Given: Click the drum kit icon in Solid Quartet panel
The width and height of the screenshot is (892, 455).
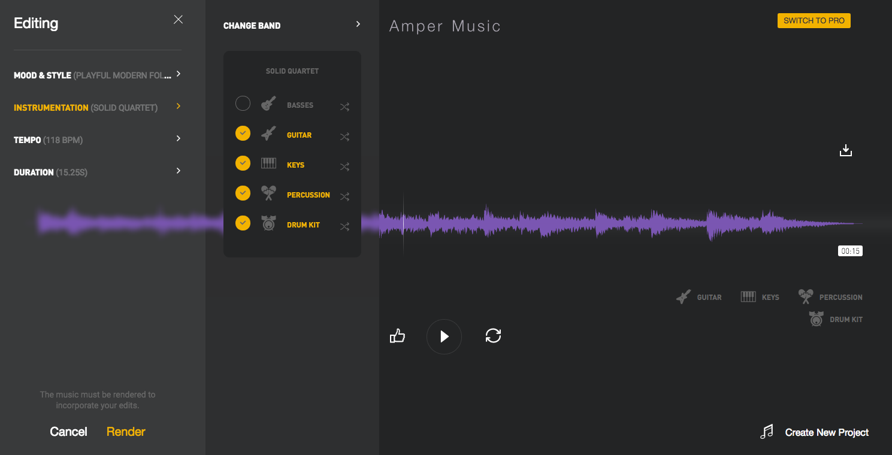Looking at the screenshot, I should click(x=268, y=223).
